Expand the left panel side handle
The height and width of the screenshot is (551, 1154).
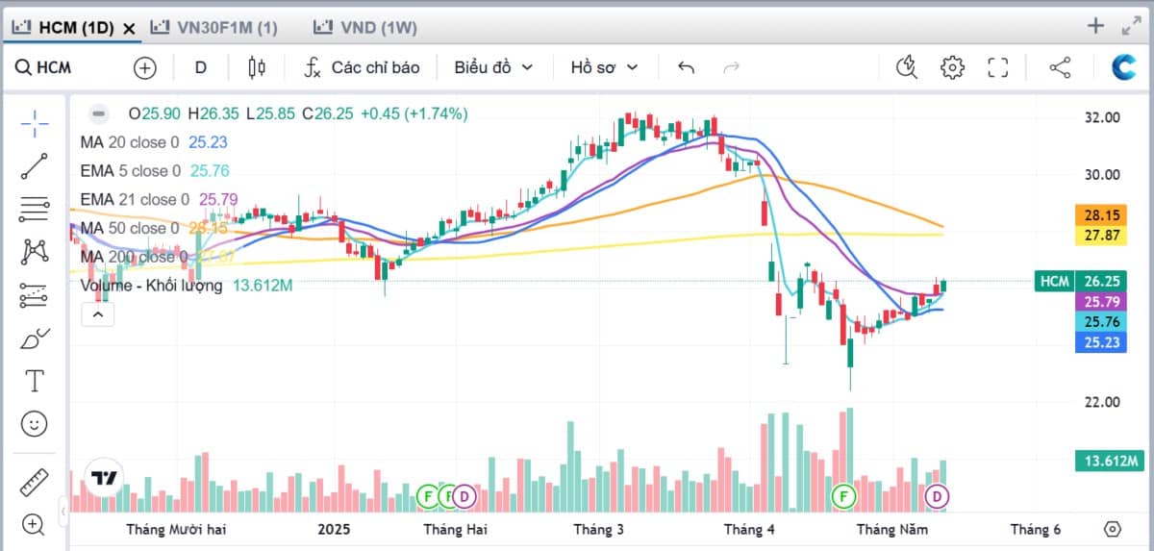(63, 511)
